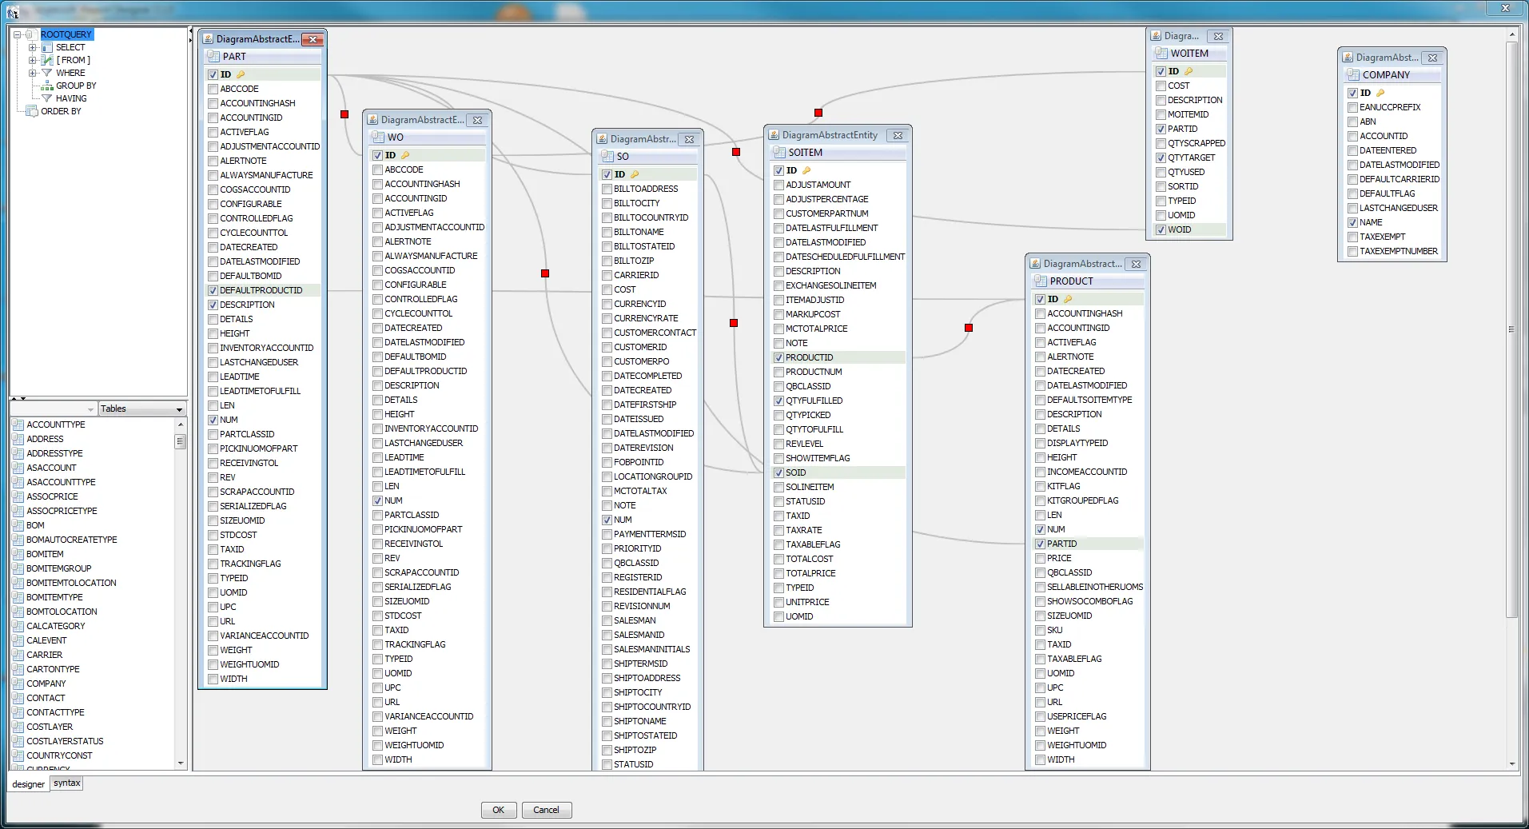The width and height of the screenshot is (1529, 829).
Task: Click the FROM node icon in query tree
Action: (x=47, y=60)
